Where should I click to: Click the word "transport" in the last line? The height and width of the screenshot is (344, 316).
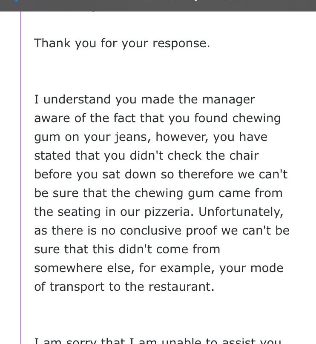(77, 287)
